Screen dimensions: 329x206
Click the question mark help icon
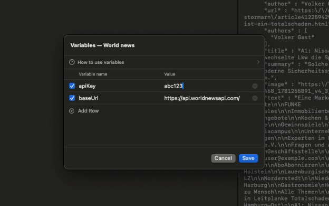pos(72,62)
